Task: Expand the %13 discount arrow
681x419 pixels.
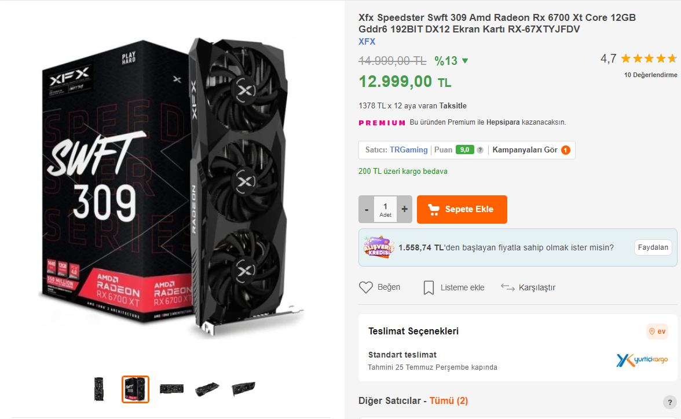Action: (465, 61)
